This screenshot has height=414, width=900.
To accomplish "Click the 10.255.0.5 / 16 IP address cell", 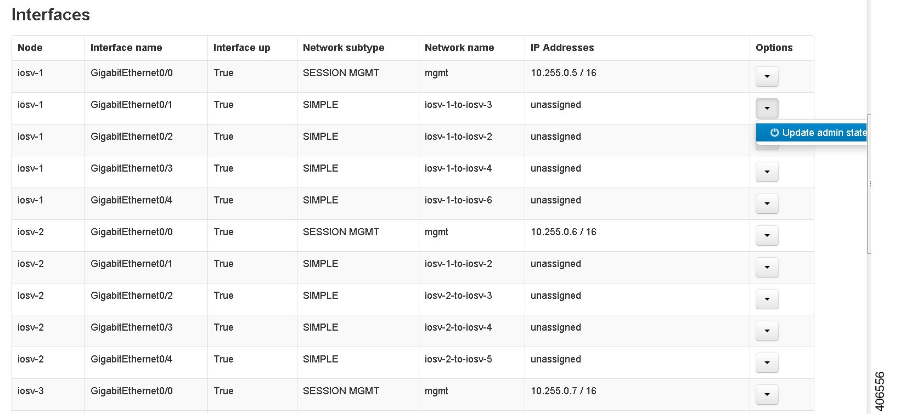I will [x=563, y=73].
